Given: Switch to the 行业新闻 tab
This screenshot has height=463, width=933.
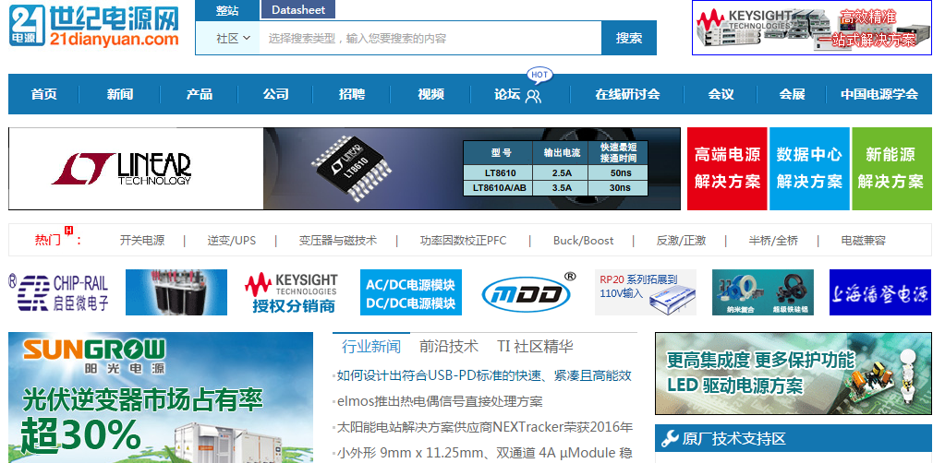Looking at the screenshot, I should coord(371,347).
